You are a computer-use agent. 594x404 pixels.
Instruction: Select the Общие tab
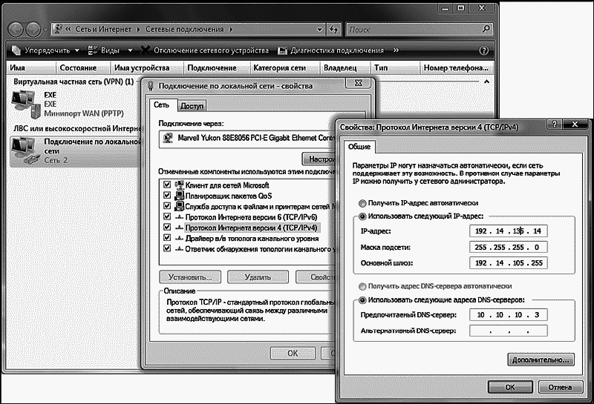359,147
